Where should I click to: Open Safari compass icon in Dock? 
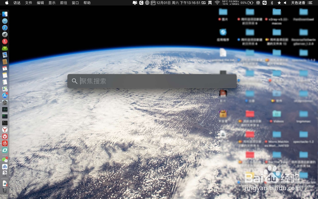[5, 28]
